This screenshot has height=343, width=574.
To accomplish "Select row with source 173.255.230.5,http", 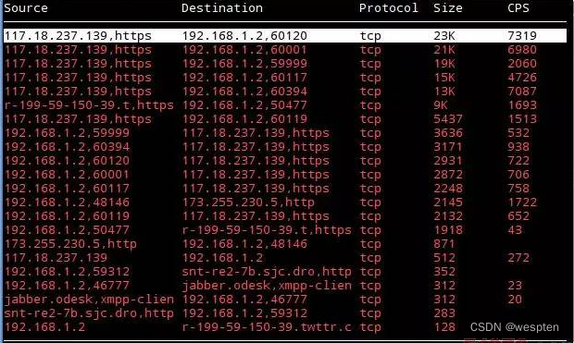I will [285, 244].
